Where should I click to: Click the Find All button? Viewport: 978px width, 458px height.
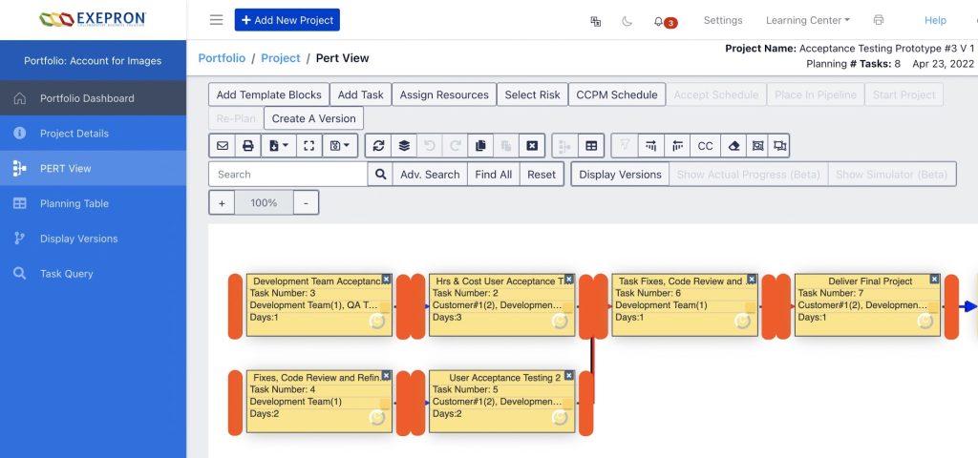coord(494,175)
